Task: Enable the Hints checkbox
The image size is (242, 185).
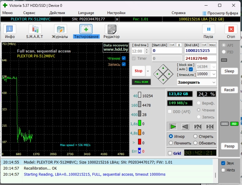Action: click(x=223, y=170)
